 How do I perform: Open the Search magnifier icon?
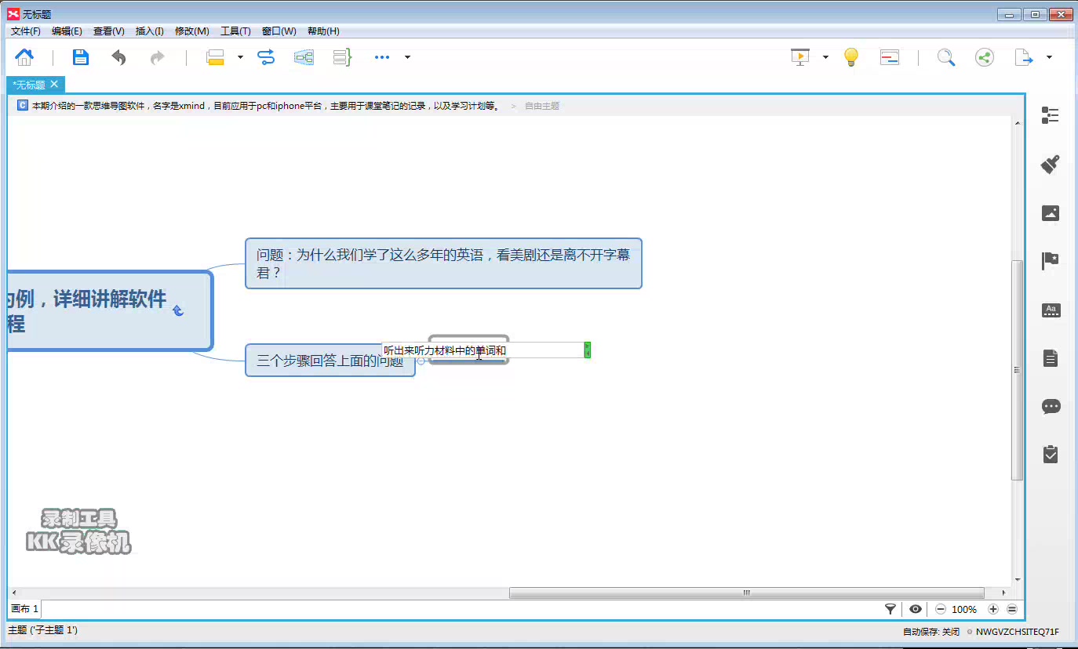coord(945,56)
